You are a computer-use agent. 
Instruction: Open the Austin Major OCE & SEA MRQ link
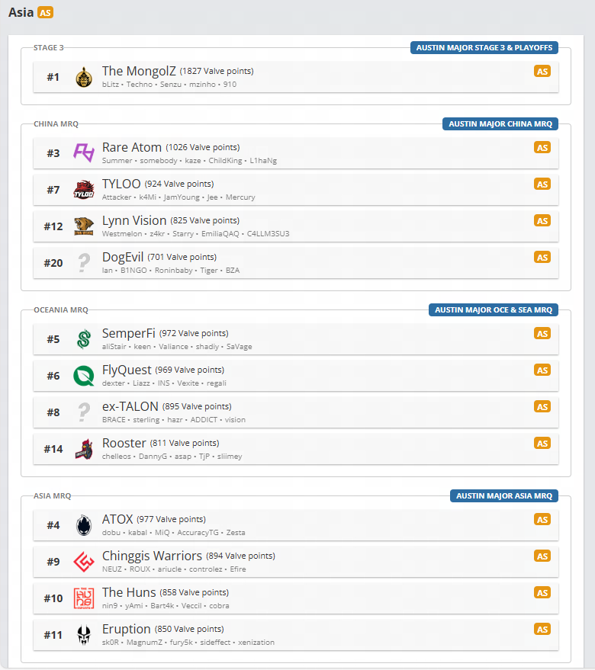click(494, 309)
